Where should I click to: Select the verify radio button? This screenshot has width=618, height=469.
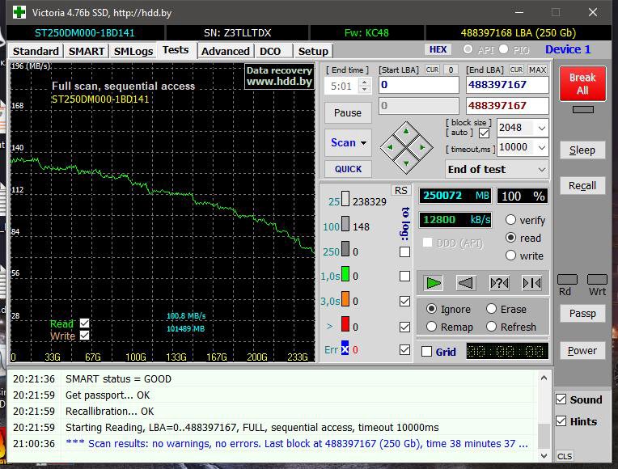point(511,220)
